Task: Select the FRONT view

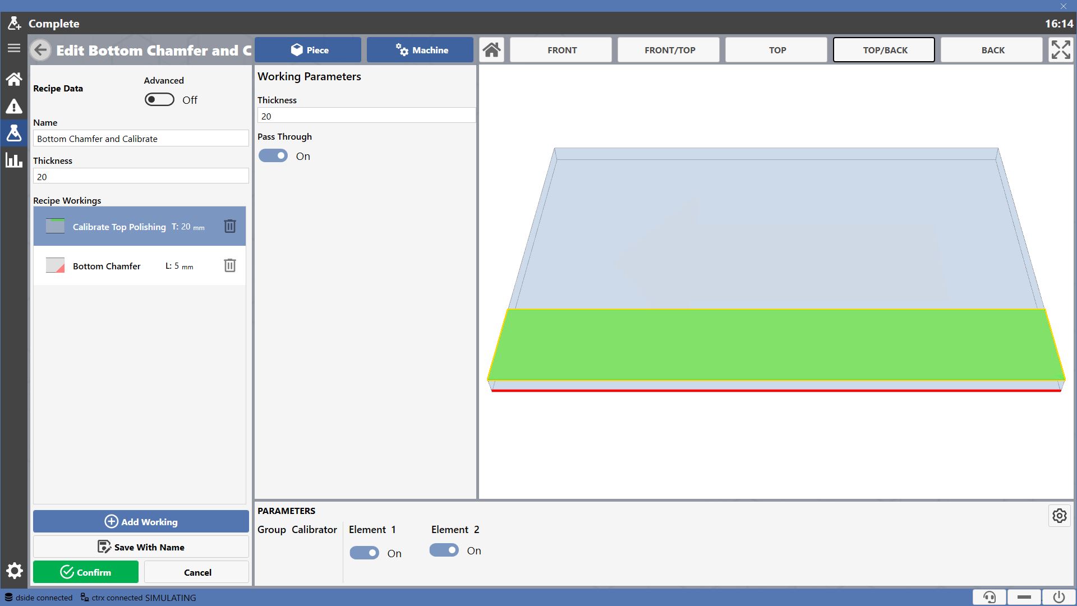Action: tap(561, 50)
